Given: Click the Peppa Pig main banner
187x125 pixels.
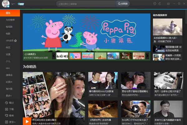Looking at the screenshot, I should 87,32.
